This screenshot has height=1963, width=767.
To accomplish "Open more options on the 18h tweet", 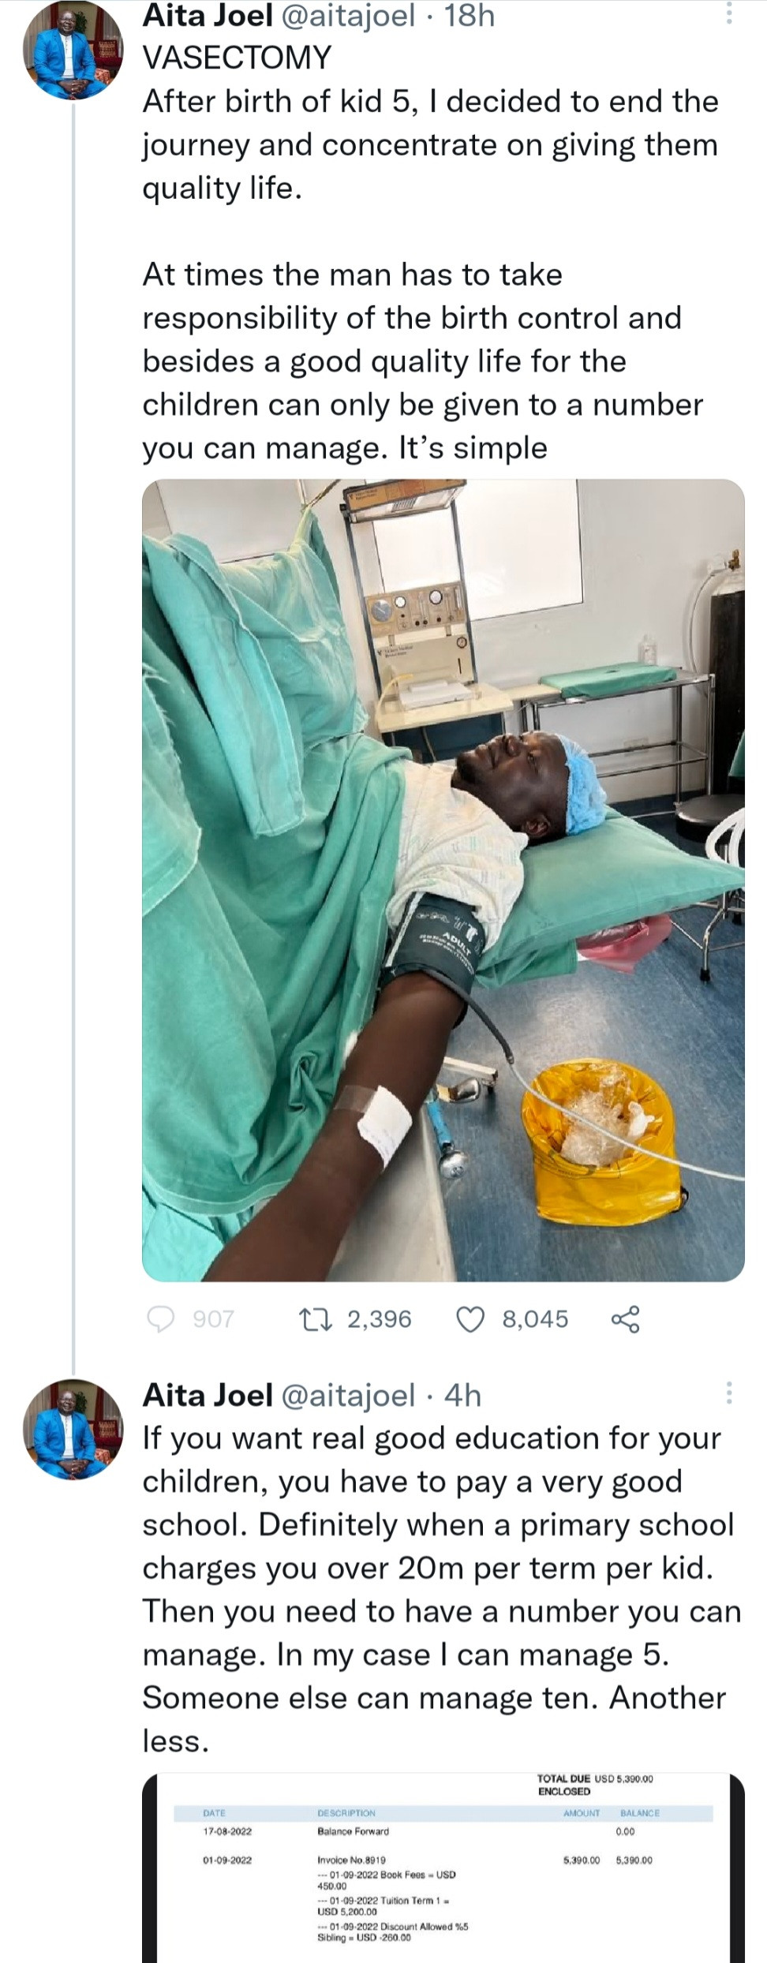I will point(729,13).
